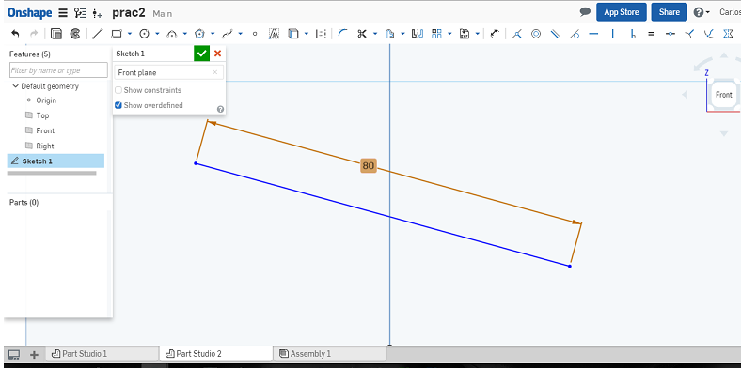Toggle Show overdefined checkbox

click(x=118, y=105)
